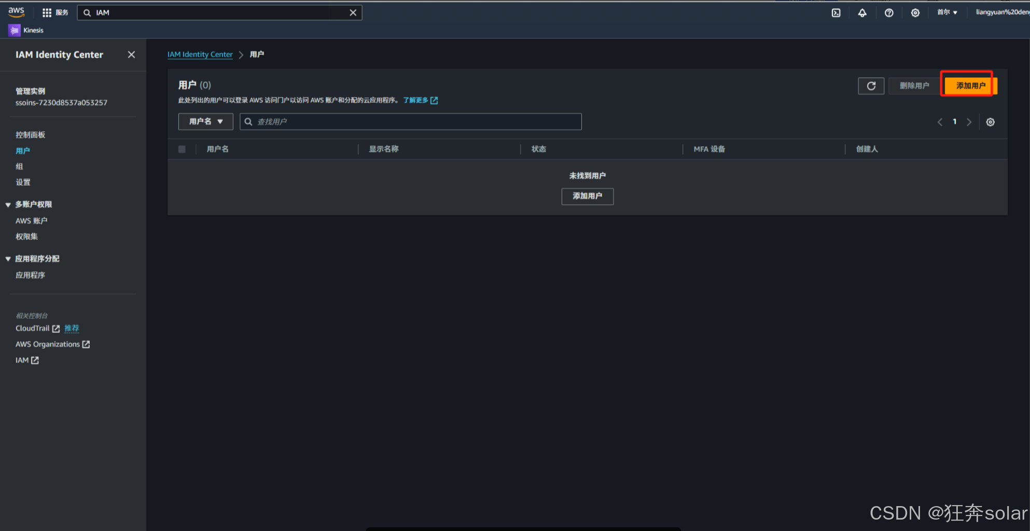Screen dimensions: 1030x531
Task: Open 权限集 in the sidebar
Action: point(26,236)
